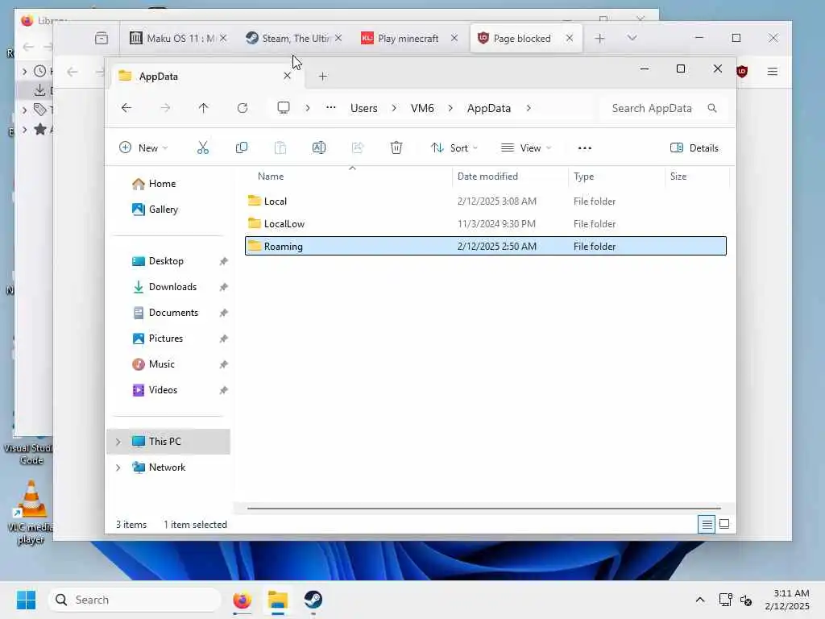Click the horizontal scrollbar in file list
Image resolution: width=825 pixels, height=619 pixels.
pyautogui.click(x=484, y=509)
